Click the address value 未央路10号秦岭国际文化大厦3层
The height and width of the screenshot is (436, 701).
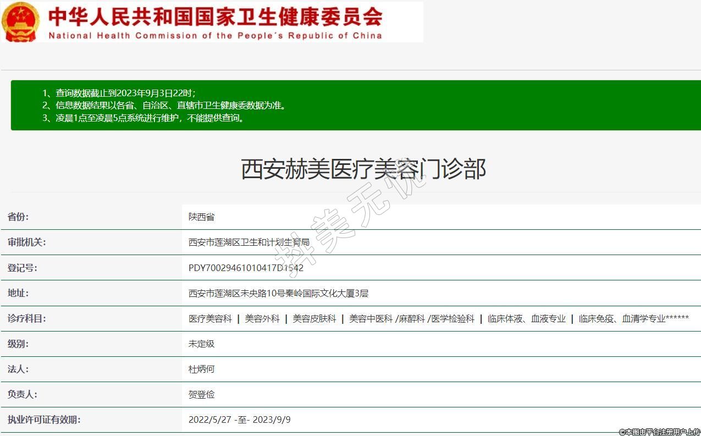point(278,294)
